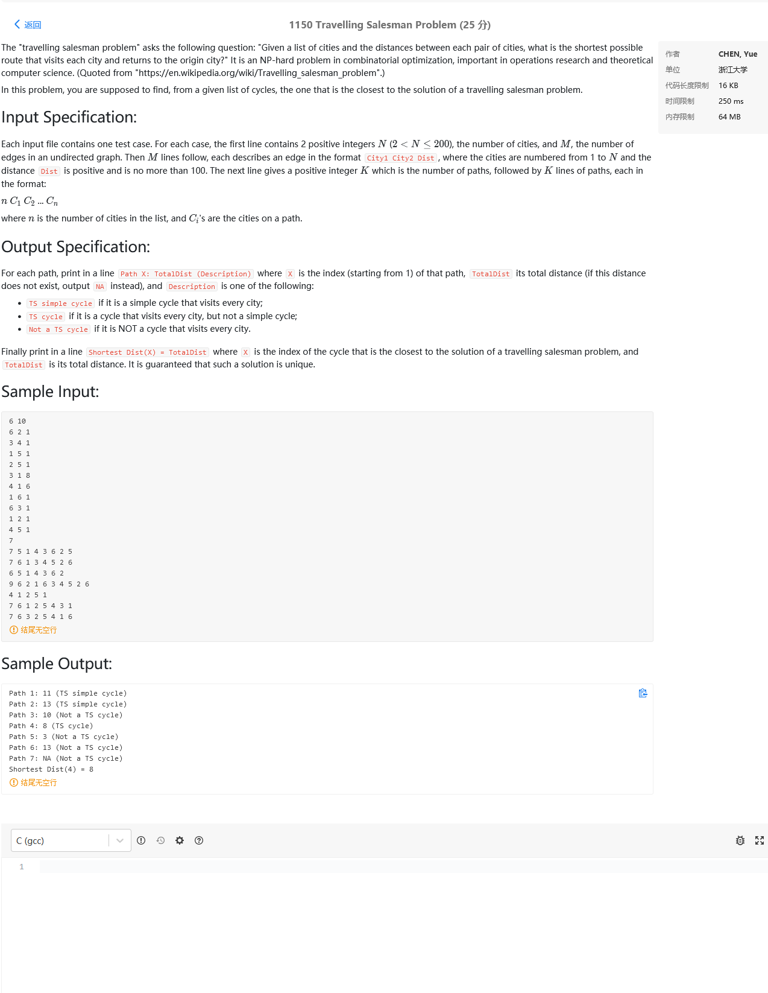Expand the editor to fullscreen

click(x=760, y=840)
